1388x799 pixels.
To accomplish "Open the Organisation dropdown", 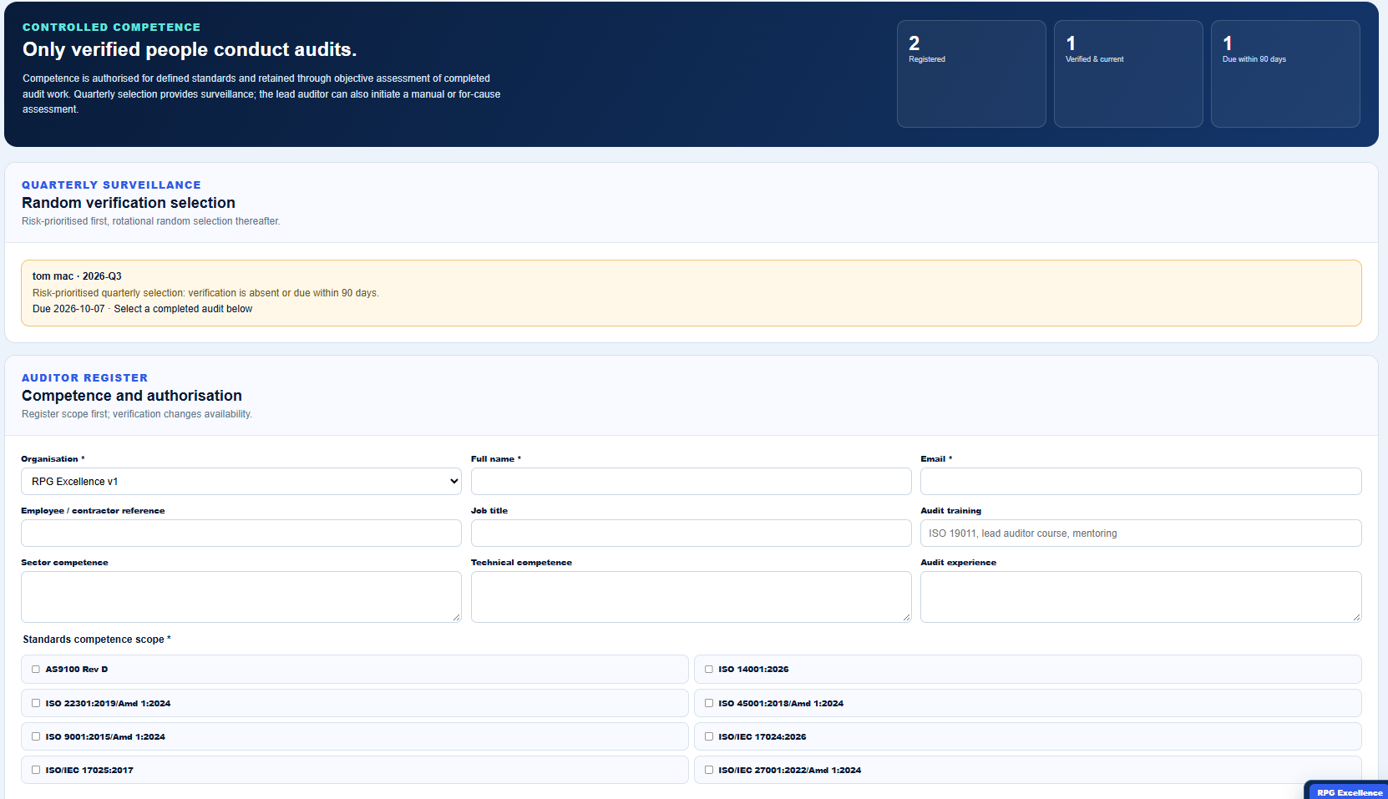I will tap(241, 482).
